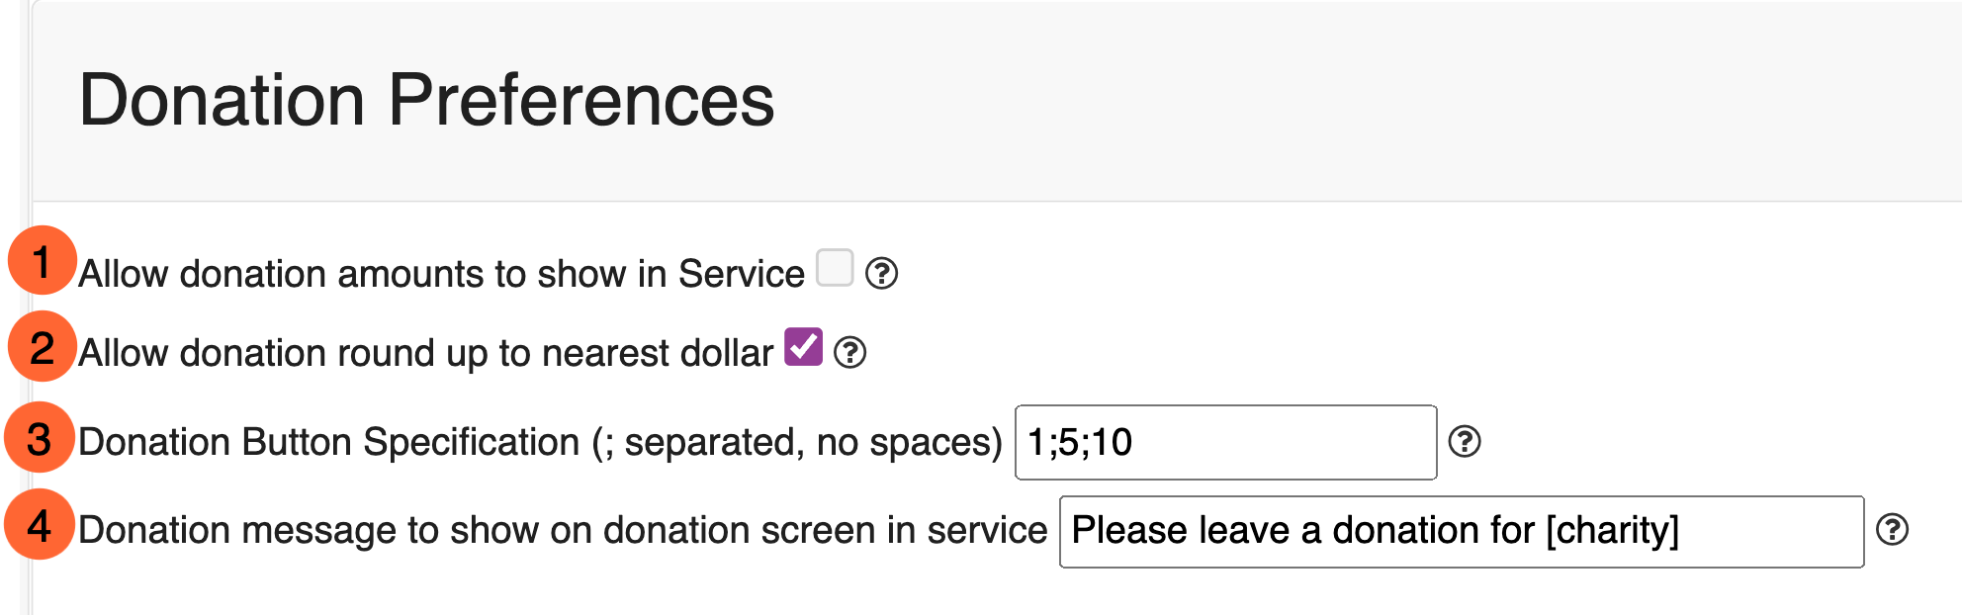Disable donation round up to nearest dollar

[803, 347]
